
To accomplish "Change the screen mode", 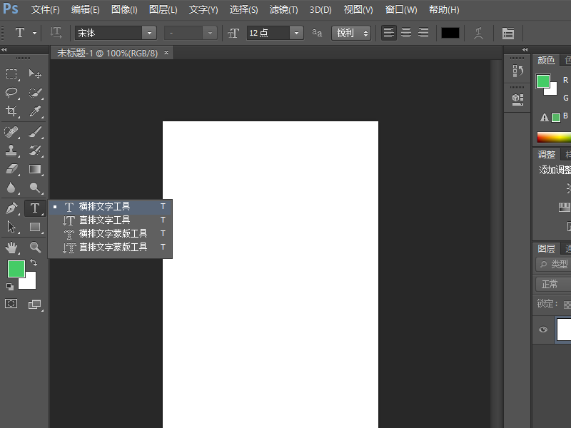I will [x=35, y=304].
